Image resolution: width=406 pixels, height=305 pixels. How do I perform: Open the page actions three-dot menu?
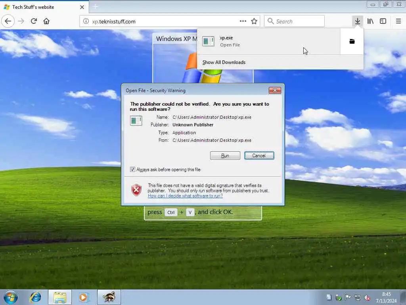(243, 21)
